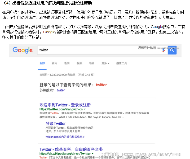Open the 登录Twitter sub-link
This screenshot has height=159, width=190.
click(56, 124)
